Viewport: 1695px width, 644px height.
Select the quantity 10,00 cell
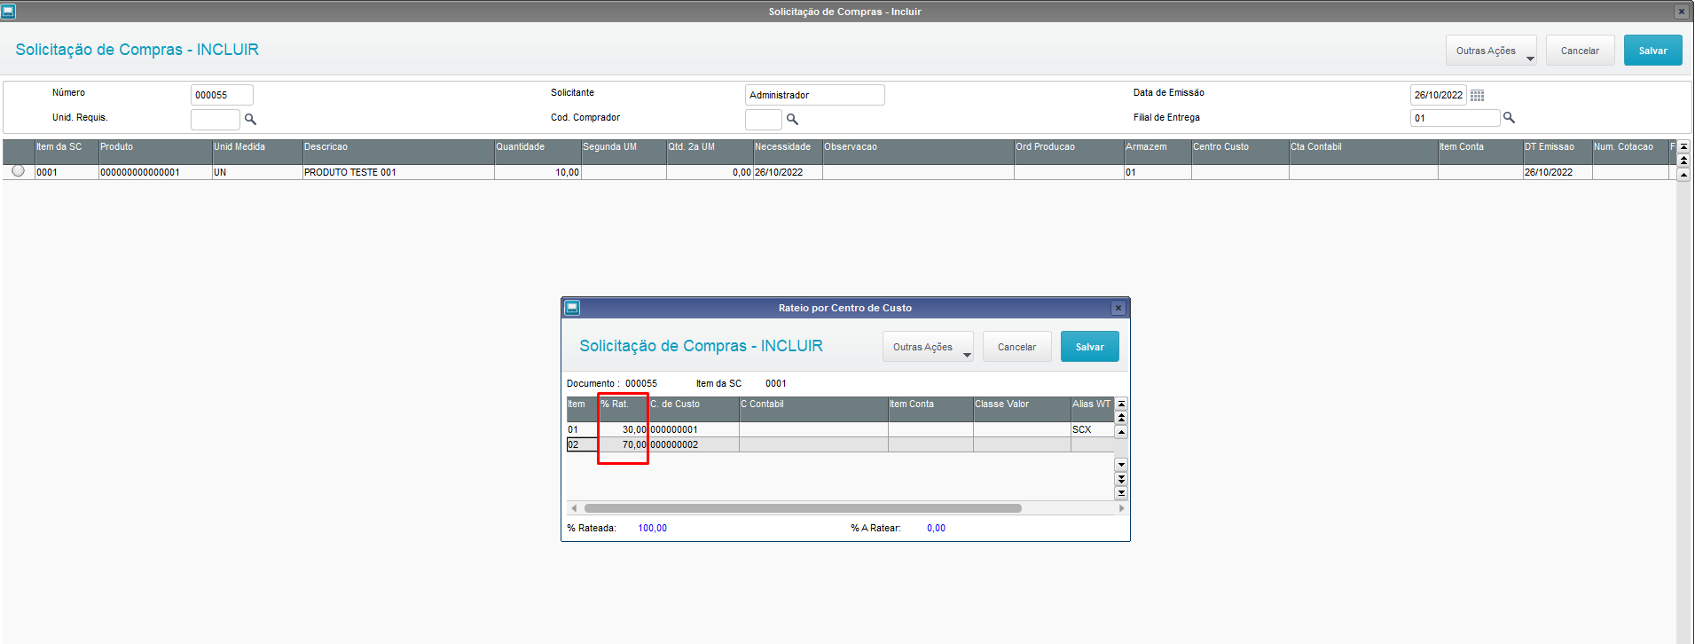(538, 172)
